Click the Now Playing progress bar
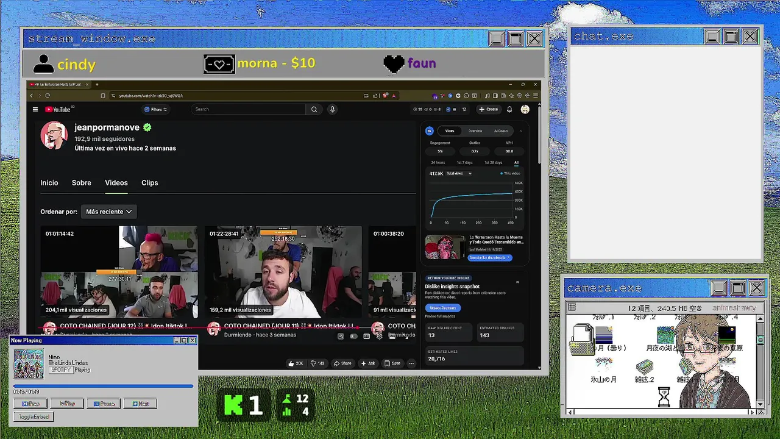Image resolution: width=780 pixels, height=439 pixels. (103, 385)
